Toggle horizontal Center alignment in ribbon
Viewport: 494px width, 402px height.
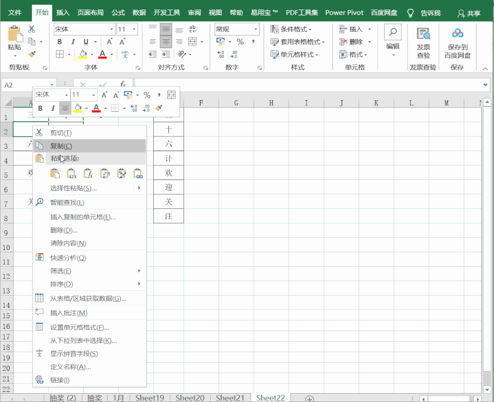click(x=166, y=42)
